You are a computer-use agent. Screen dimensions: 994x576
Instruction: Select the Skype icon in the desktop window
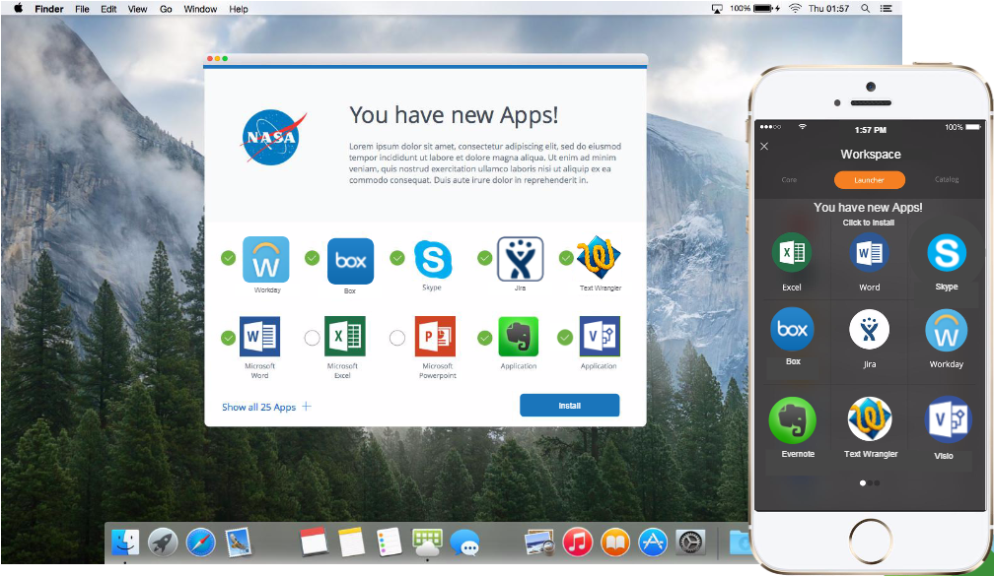coord(433,260)
